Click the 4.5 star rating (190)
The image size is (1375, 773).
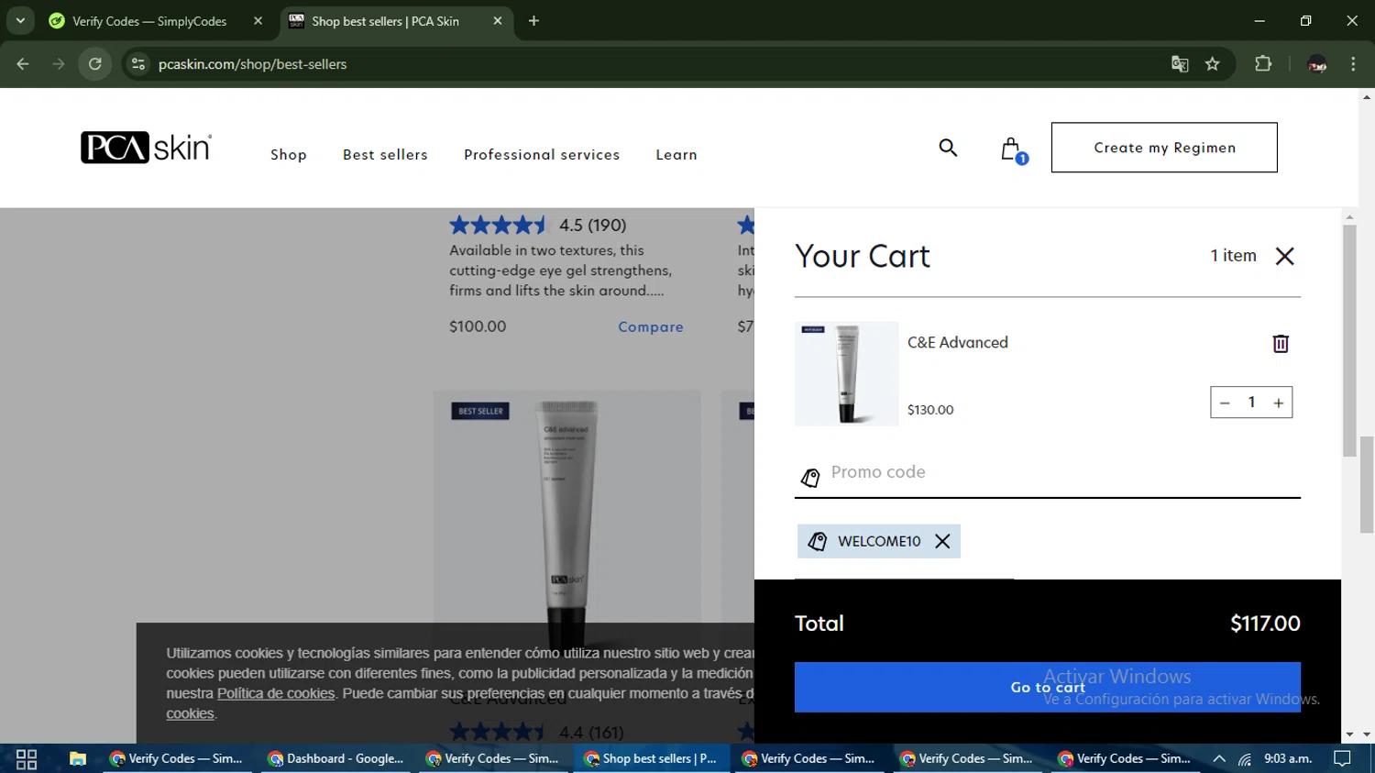538,226
